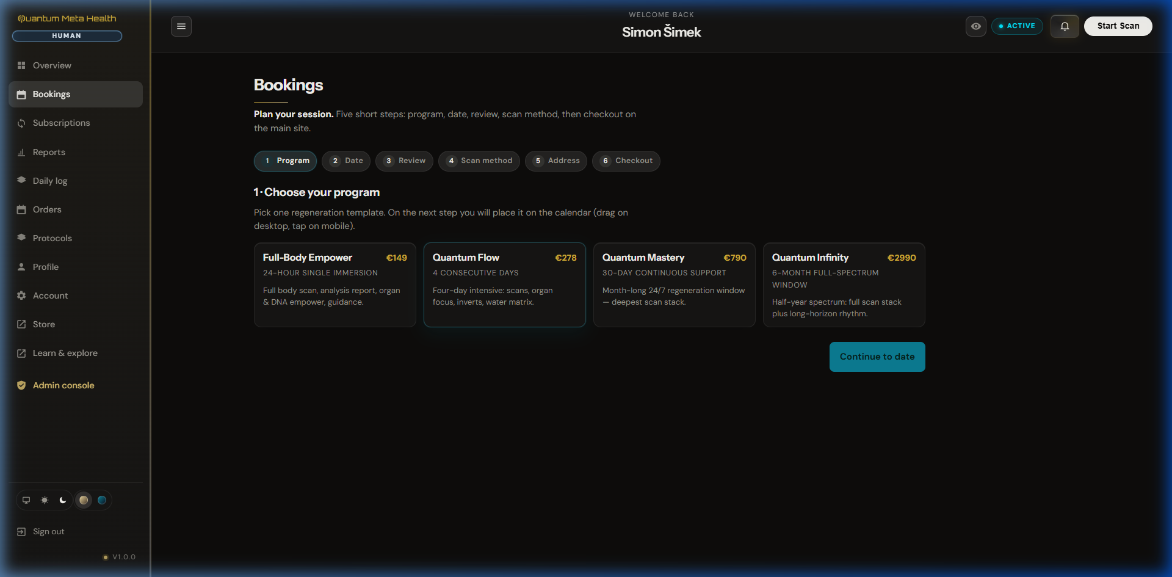Screen dimensions: 1172x577
Task: Click the V1.0.0 version label
Action: pos(124,557)
